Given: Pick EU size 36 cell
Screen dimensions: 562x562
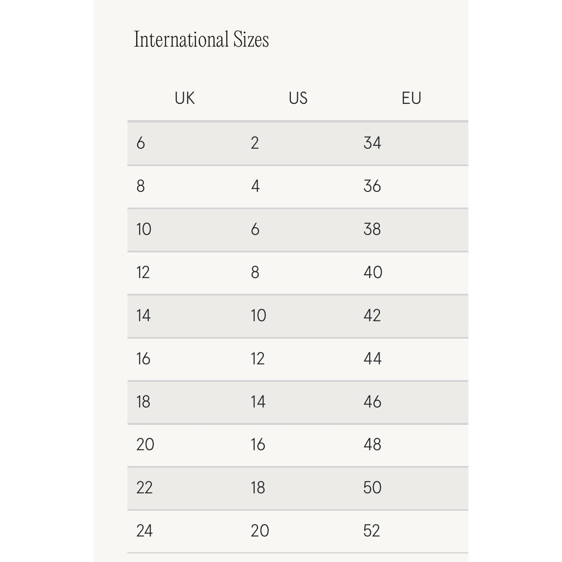Looking at the screenshot, I should 372,186.
